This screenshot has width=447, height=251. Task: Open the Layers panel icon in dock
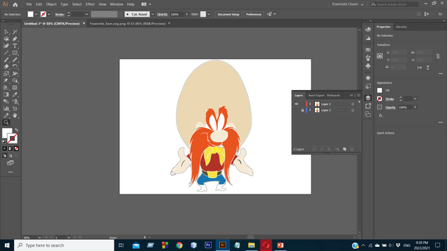pos(368,98)
